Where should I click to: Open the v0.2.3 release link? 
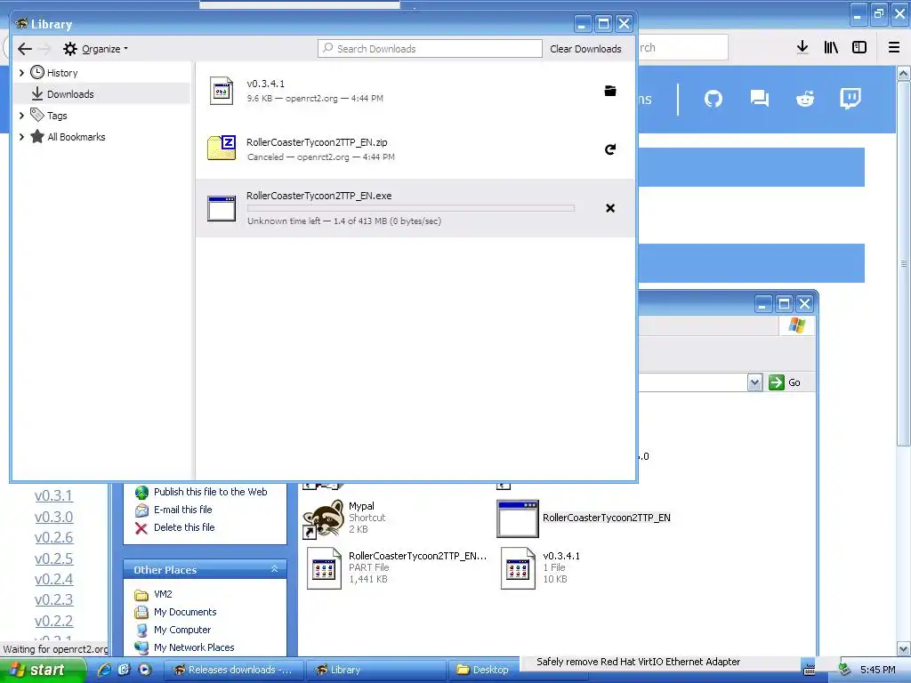[x=53, y=600]
